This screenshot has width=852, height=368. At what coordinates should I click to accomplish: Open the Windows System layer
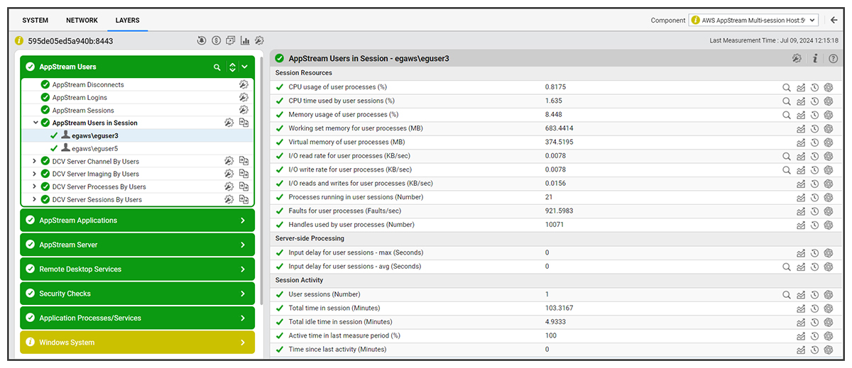point(137,342)
